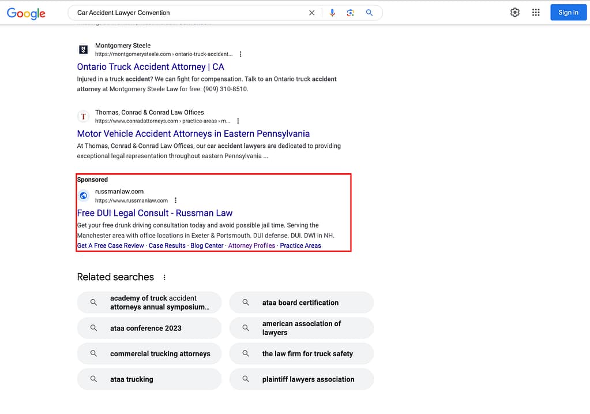Click the Google logo
The height and width of the screenshot is (414, 590).
[26, 13]
